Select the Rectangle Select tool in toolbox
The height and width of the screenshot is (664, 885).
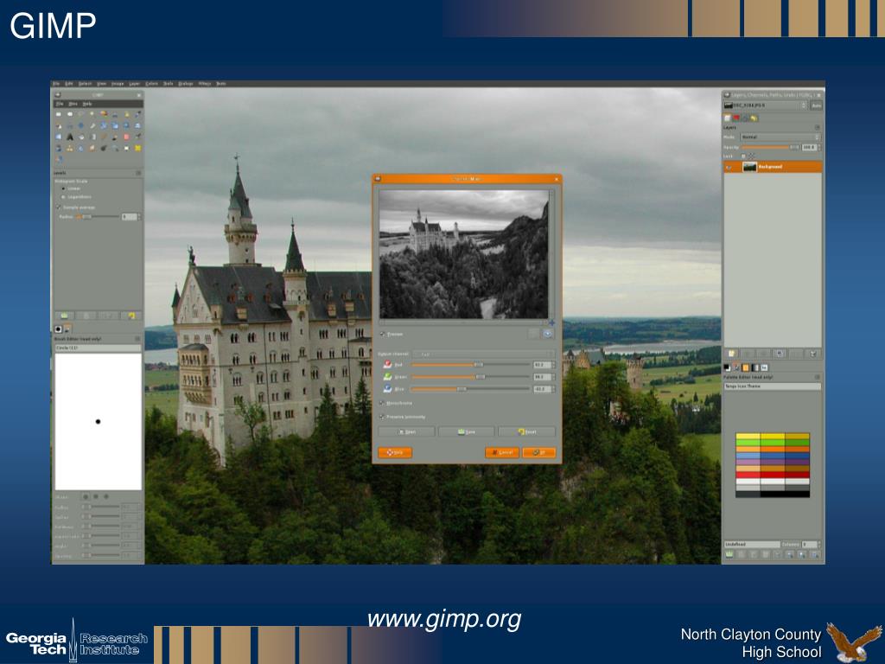[x=58, y=114]
